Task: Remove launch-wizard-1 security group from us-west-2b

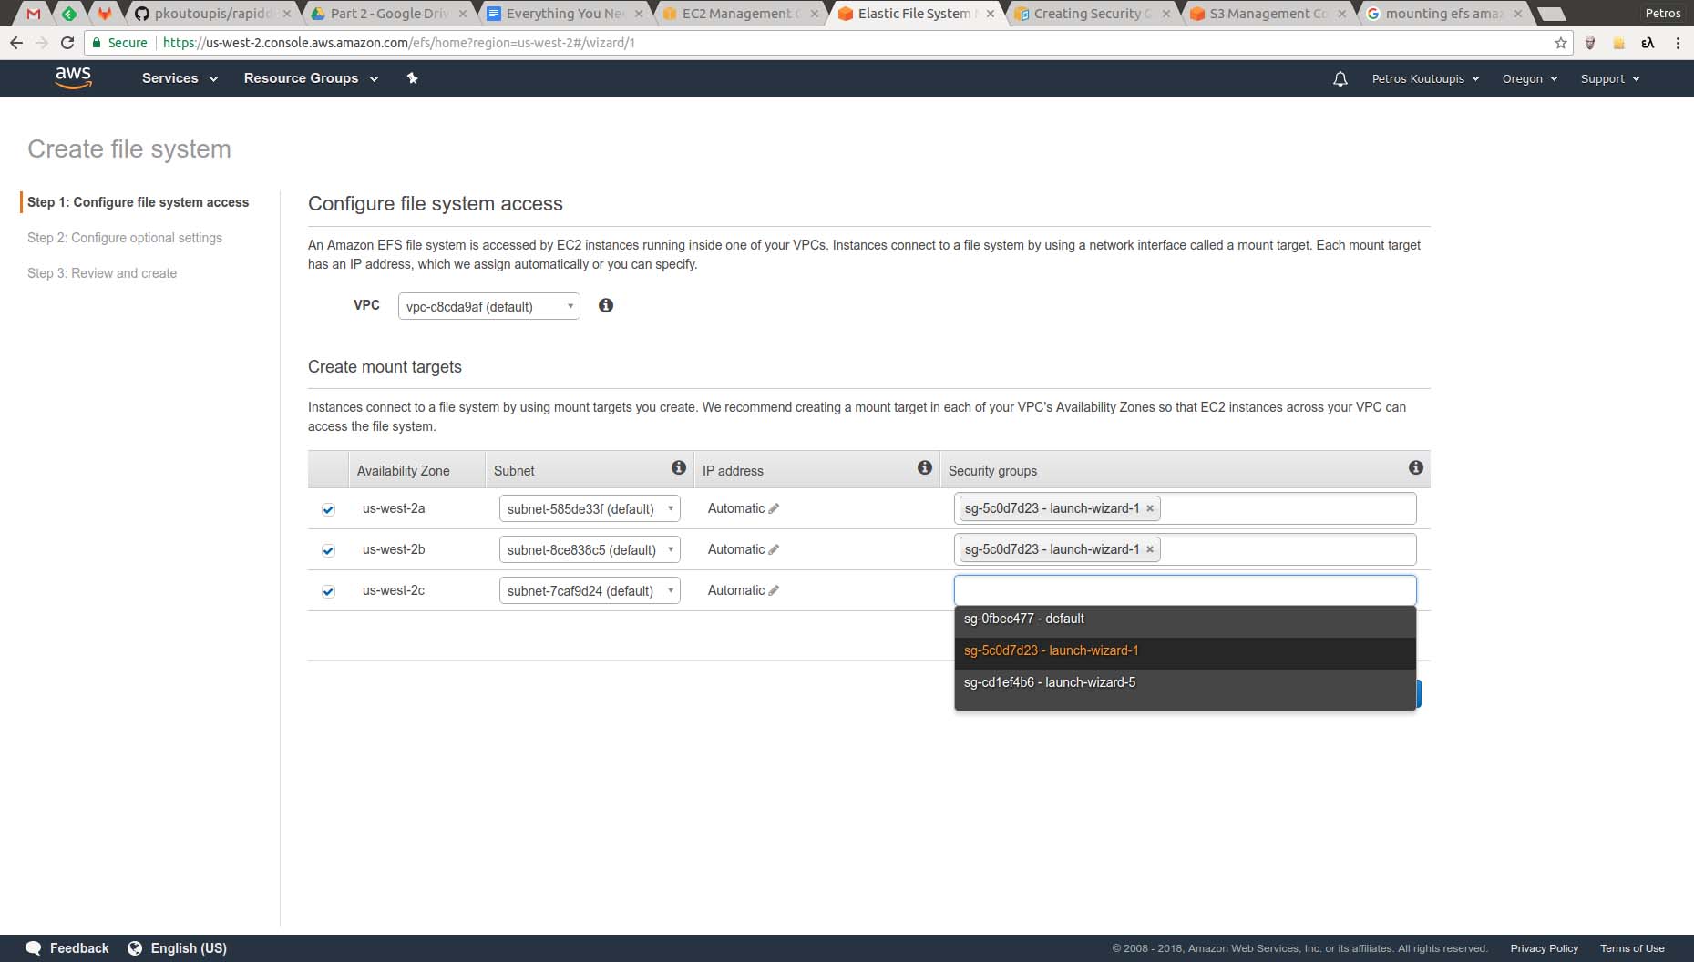Action: tap(1150, 549)
